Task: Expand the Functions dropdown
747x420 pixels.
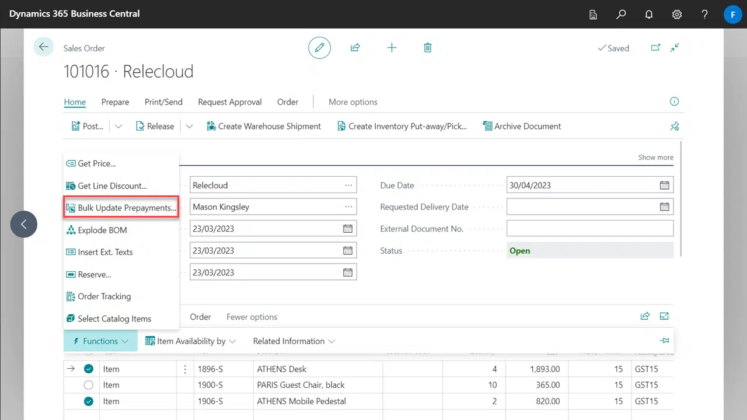Action: 100,341
